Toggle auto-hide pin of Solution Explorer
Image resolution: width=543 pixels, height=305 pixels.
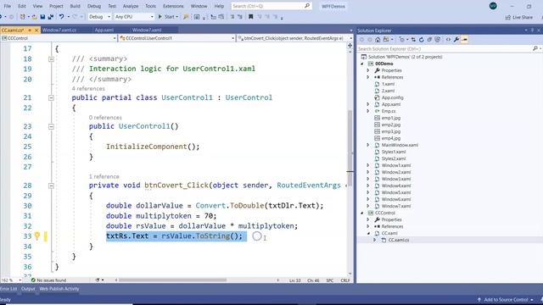coord(532,30)
